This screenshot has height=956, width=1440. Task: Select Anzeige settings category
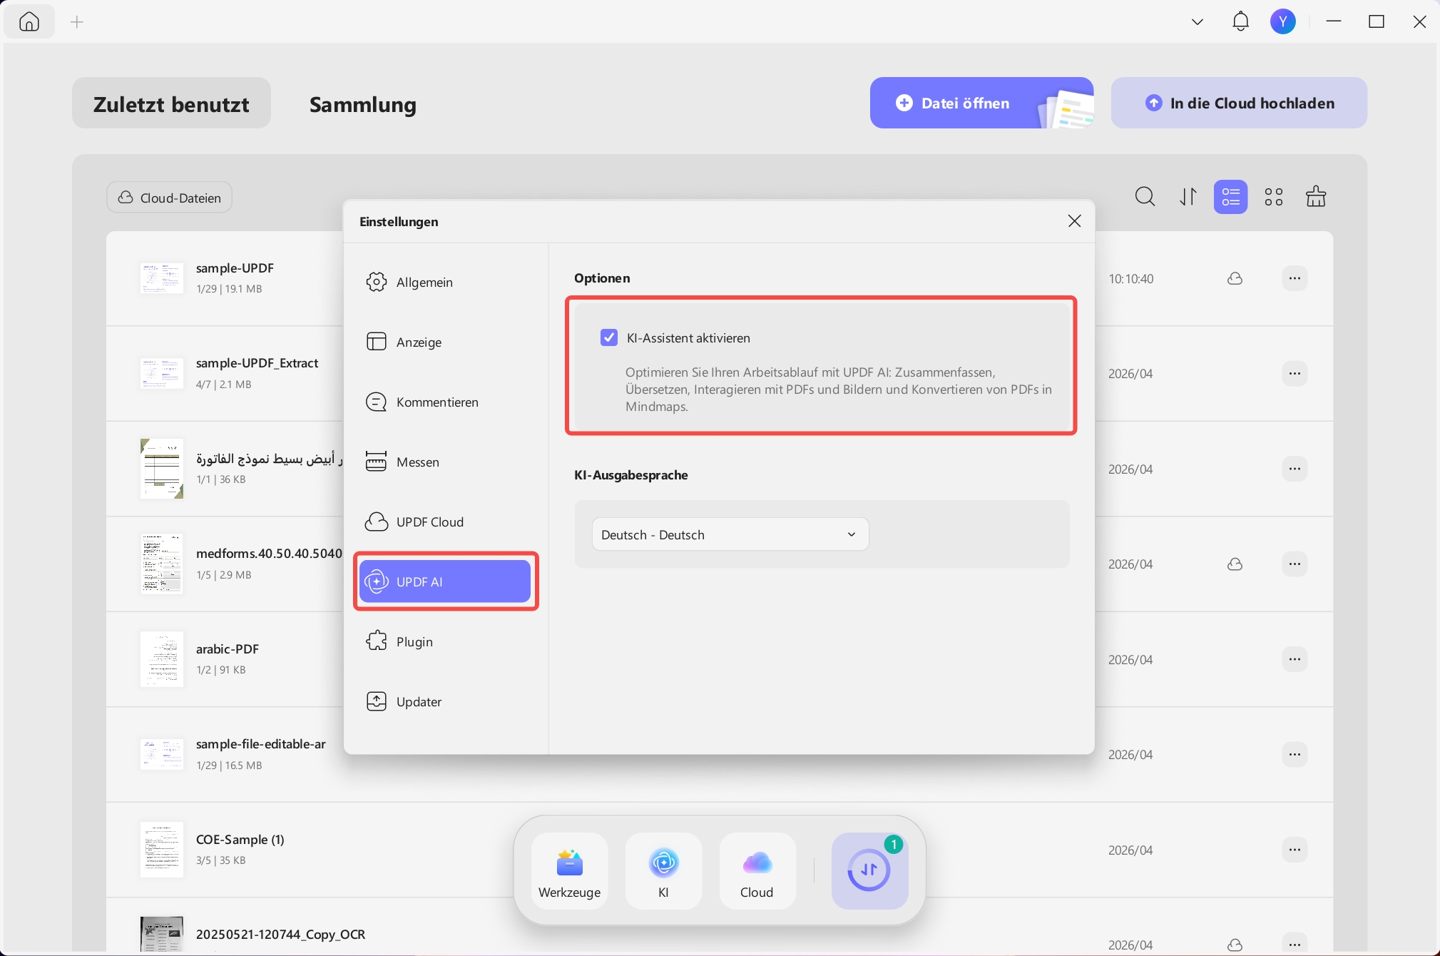(x=445, y=342)
